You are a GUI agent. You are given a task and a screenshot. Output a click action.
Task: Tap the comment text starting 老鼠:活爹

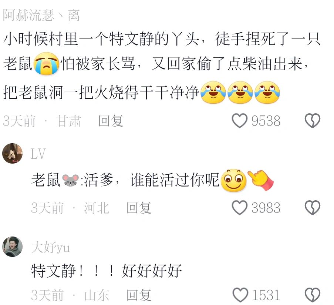point(152,180)
